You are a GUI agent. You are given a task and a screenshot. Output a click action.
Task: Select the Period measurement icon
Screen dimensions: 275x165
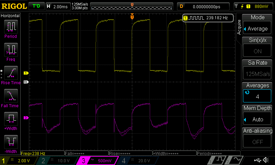click(11, 26)
